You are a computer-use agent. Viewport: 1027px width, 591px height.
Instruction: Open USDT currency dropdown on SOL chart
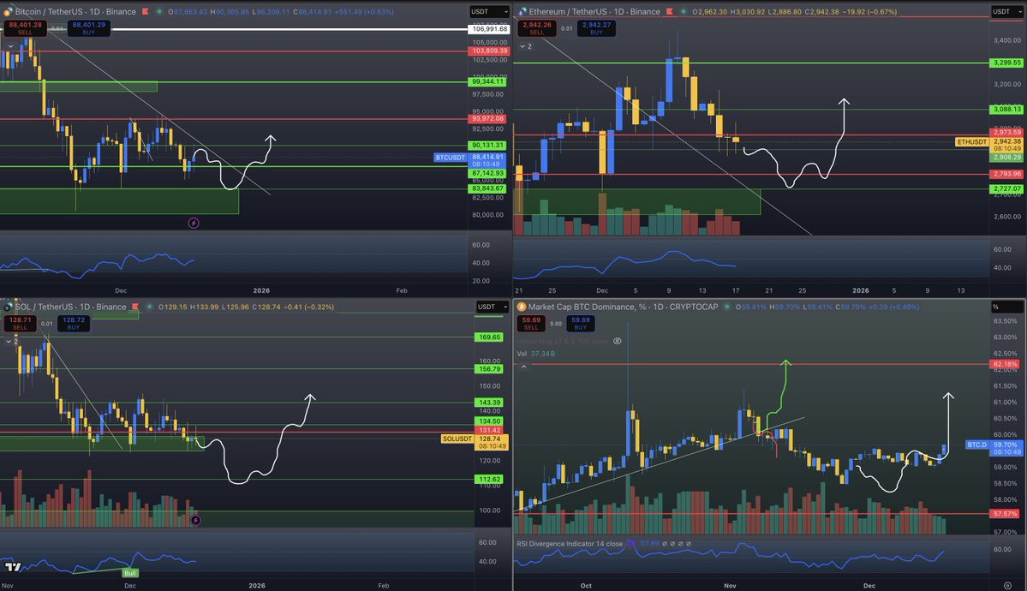pos(492,307)
